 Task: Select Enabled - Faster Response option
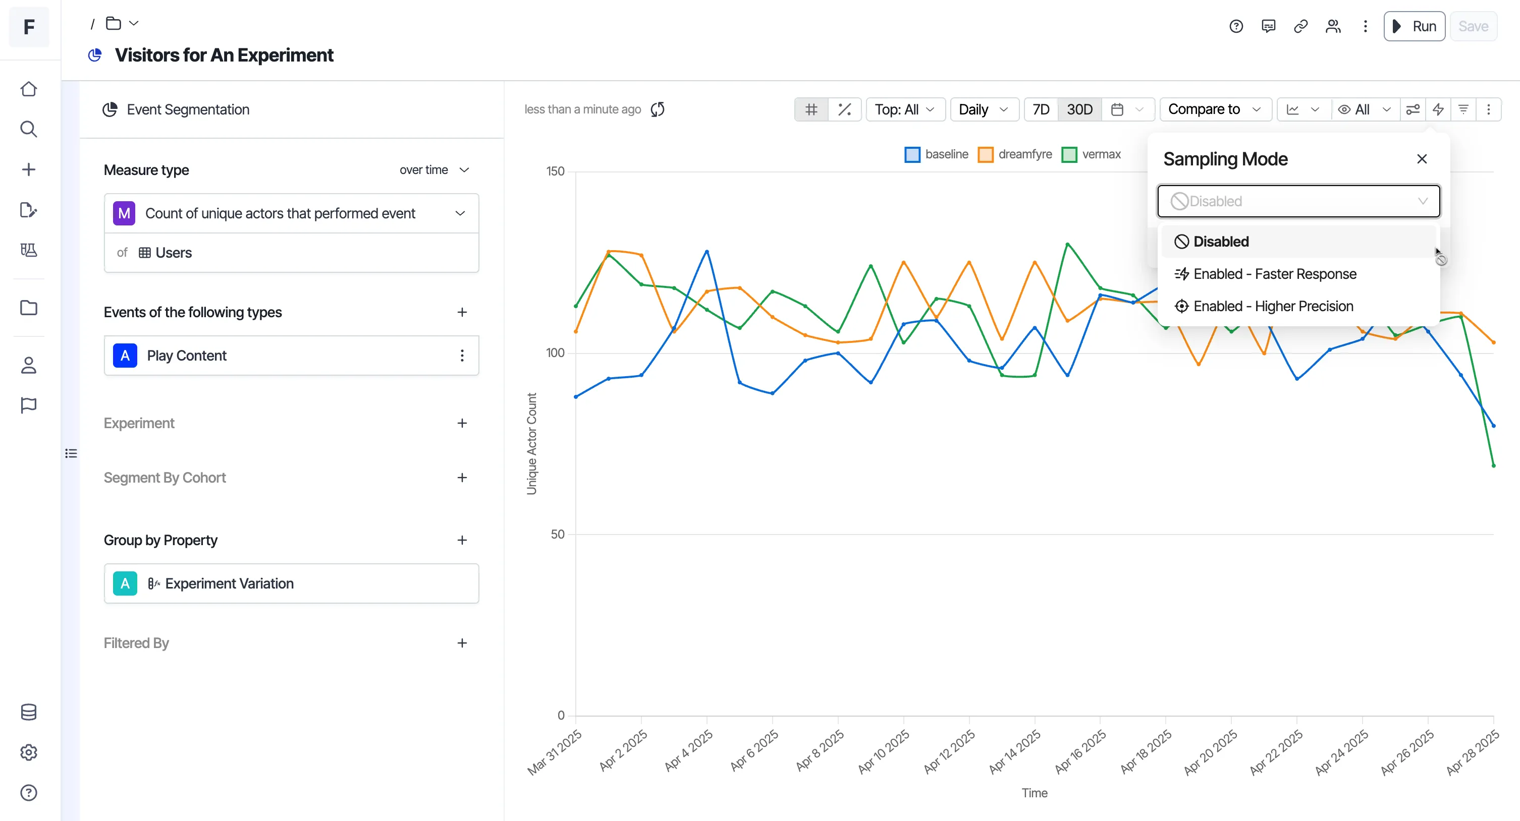tap(1298, 274)
